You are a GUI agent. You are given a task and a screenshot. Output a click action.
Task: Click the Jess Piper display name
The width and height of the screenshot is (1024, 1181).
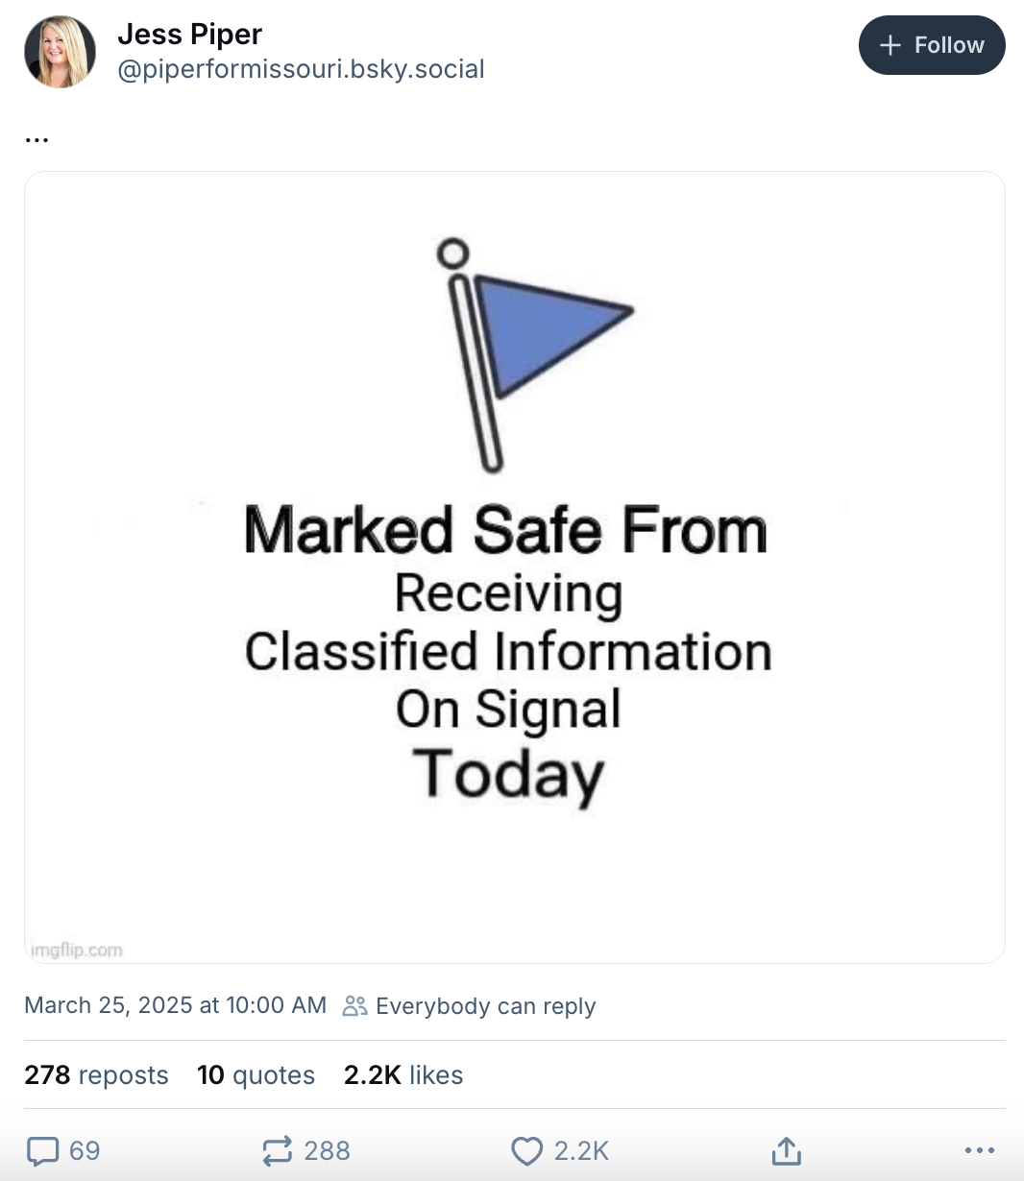point(189,35)
